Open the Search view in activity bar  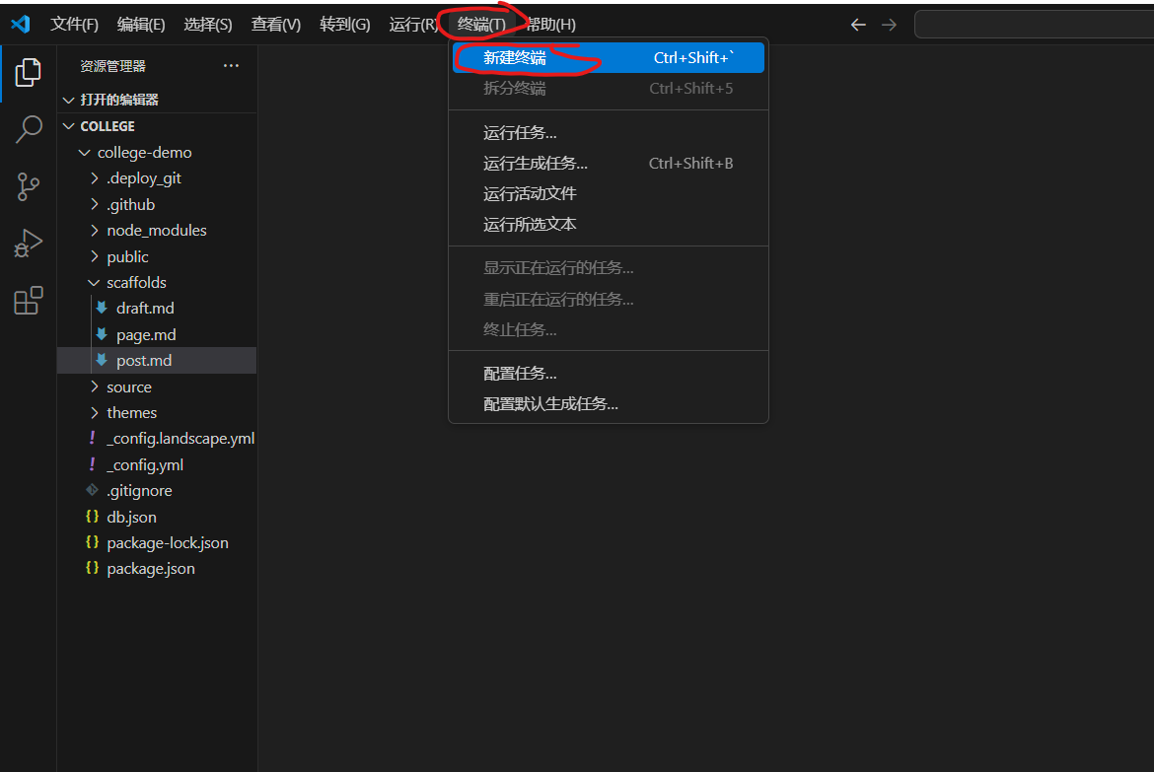(28, 128)
